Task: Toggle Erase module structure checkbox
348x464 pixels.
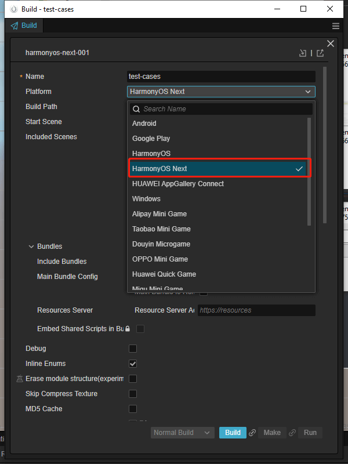Action: click(x=133, y=379)
